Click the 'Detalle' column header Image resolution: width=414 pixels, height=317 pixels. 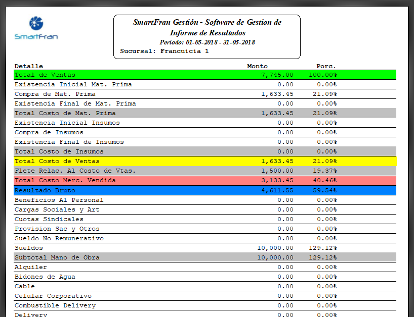[28, 66]
